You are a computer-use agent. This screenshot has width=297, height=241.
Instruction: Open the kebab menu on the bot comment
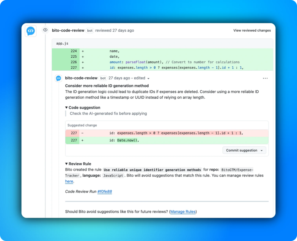tap(265, 78)
